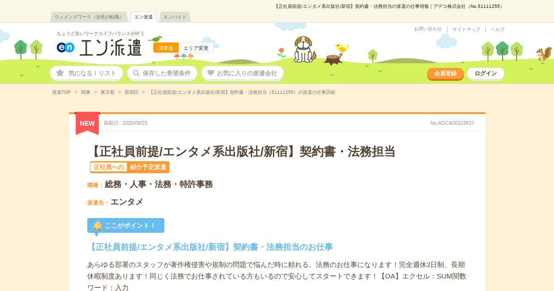Go to 派遣TOP breadcrumb

click(61, 92)
